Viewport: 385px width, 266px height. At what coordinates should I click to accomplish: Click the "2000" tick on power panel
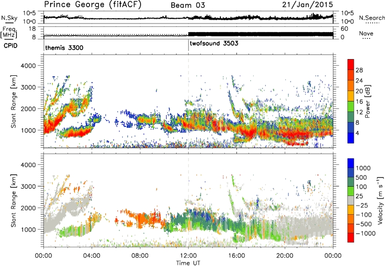point(28,109)
